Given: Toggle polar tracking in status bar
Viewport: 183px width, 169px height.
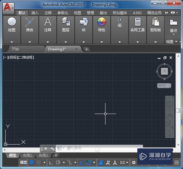Looking at the screenshot, I should 58,162.
